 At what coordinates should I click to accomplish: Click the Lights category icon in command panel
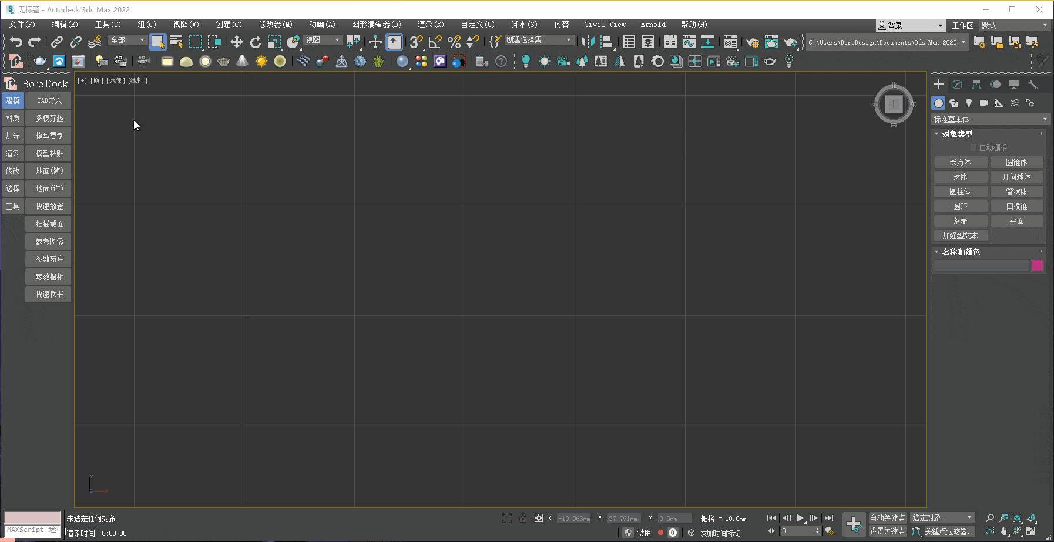click(x=969, y=103)
